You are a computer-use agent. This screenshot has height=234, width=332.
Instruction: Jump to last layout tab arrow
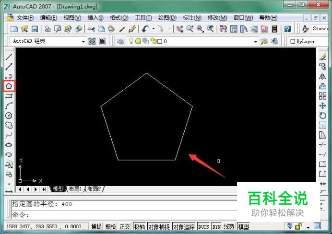click(x=44, y=189)
